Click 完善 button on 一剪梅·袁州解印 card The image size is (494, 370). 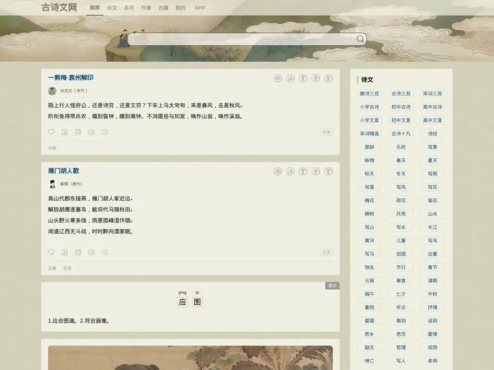[x=327, y=132]
